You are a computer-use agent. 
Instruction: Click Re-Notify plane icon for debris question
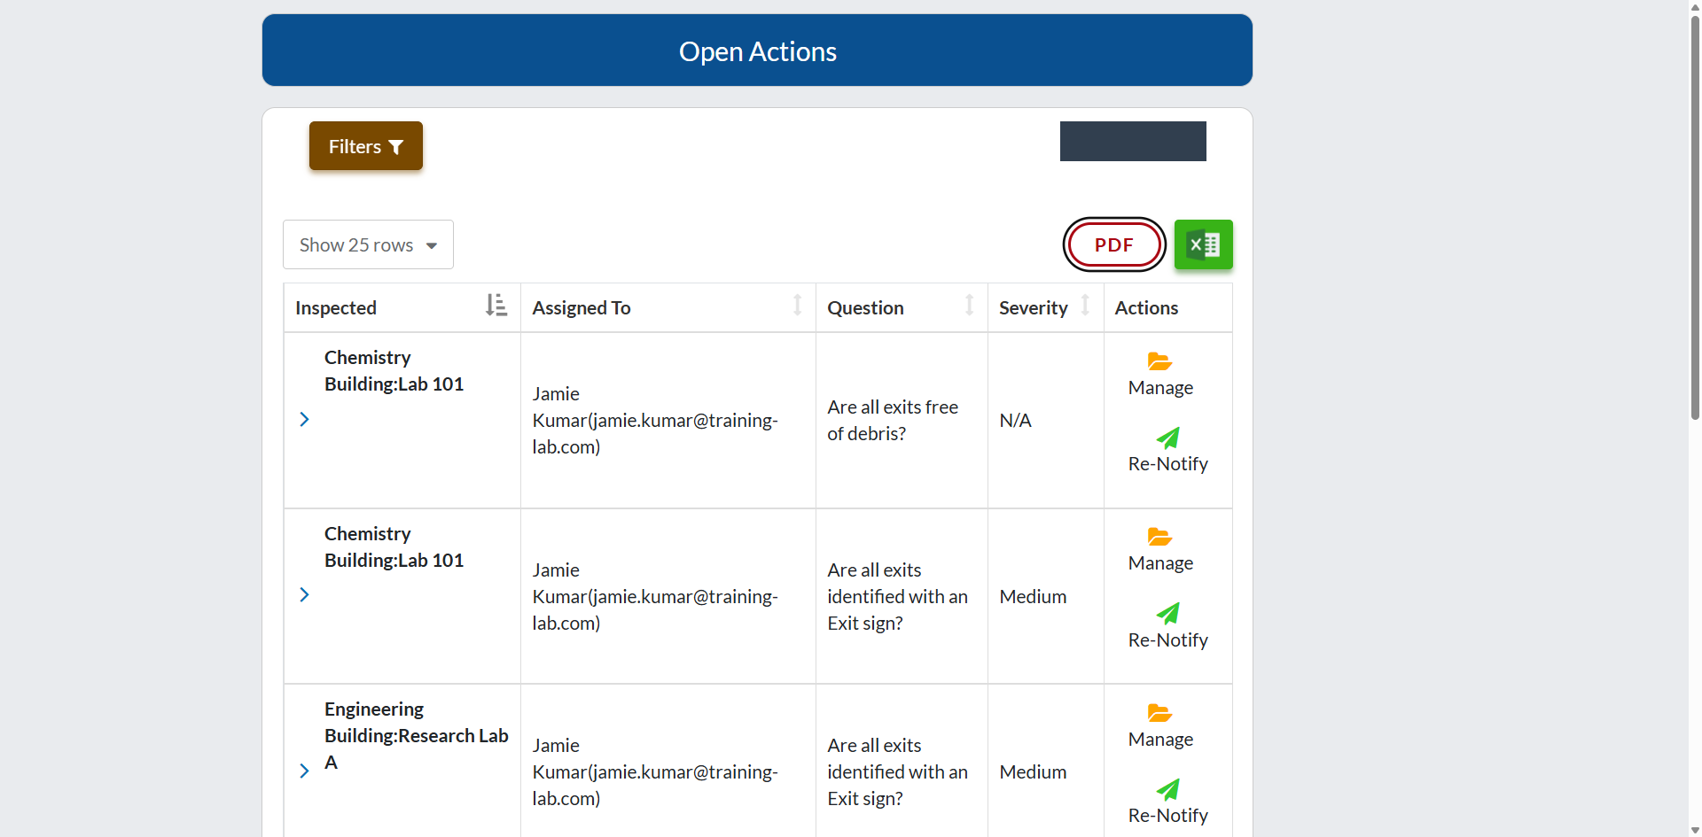(x=1167, y=438)
